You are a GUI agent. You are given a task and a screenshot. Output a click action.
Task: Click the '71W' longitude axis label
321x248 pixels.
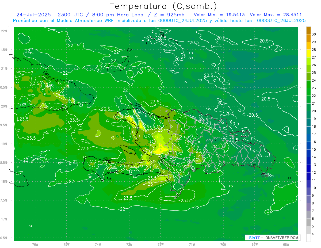click(x=192, y=245)
